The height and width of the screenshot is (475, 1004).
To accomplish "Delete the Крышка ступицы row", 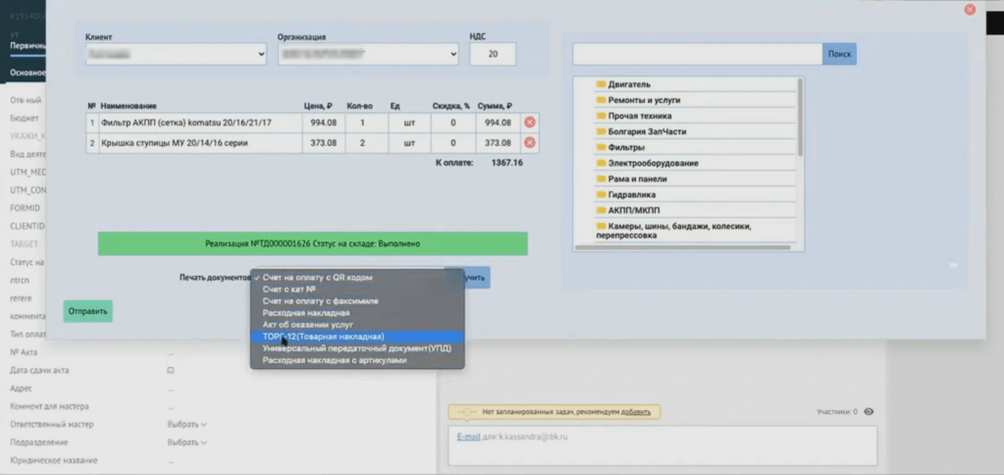I will [x=530, y=142].
